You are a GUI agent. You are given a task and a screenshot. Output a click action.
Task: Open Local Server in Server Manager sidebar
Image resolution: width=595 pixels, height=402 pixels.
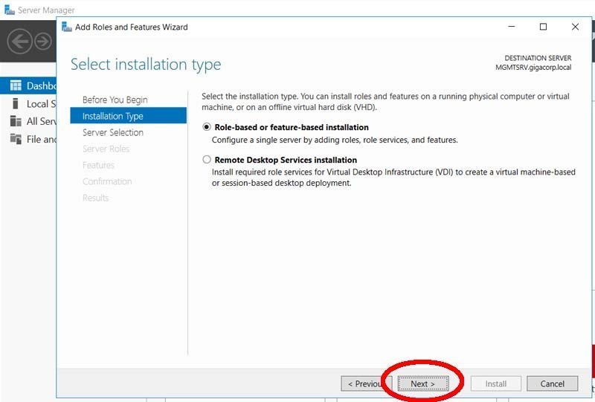coord(28,103)
